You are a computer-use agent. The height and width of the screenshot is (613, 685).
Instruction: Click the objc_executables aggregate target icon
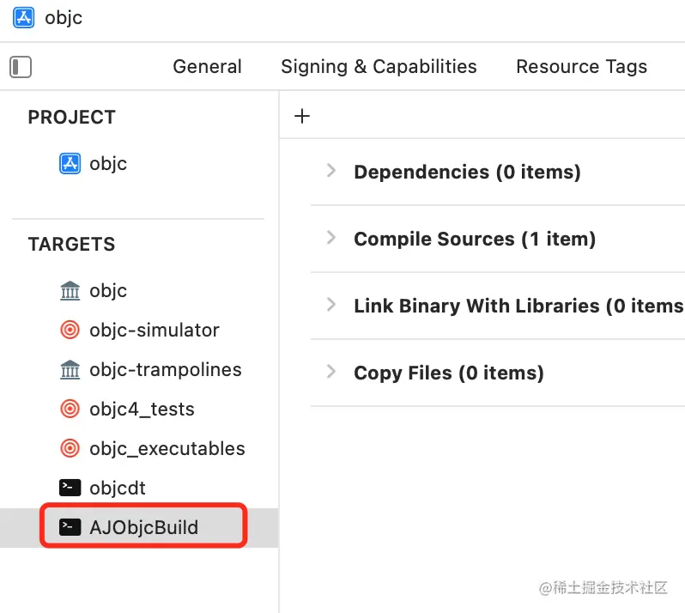click(70, 449)
